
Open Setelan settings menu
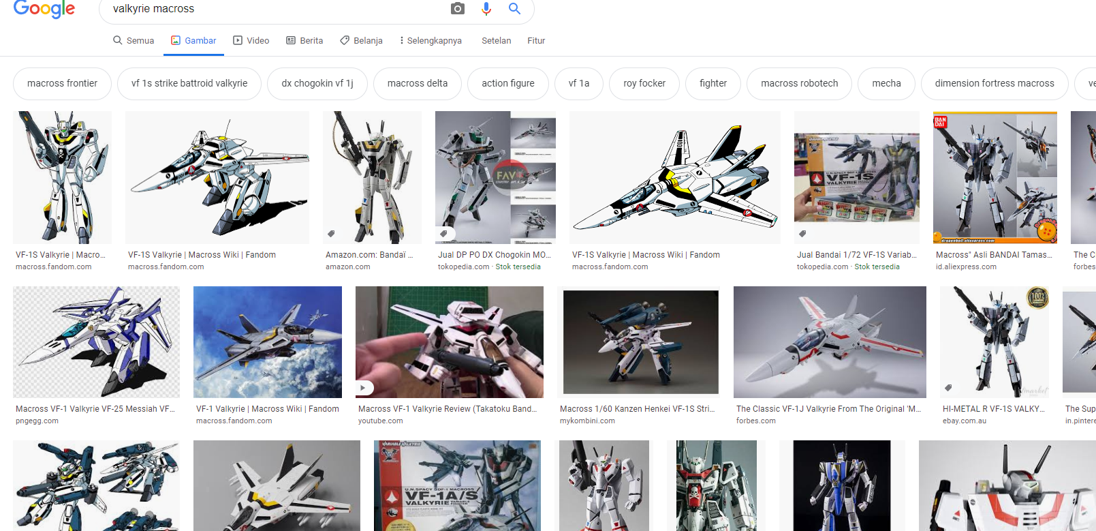tap(496, 40)
